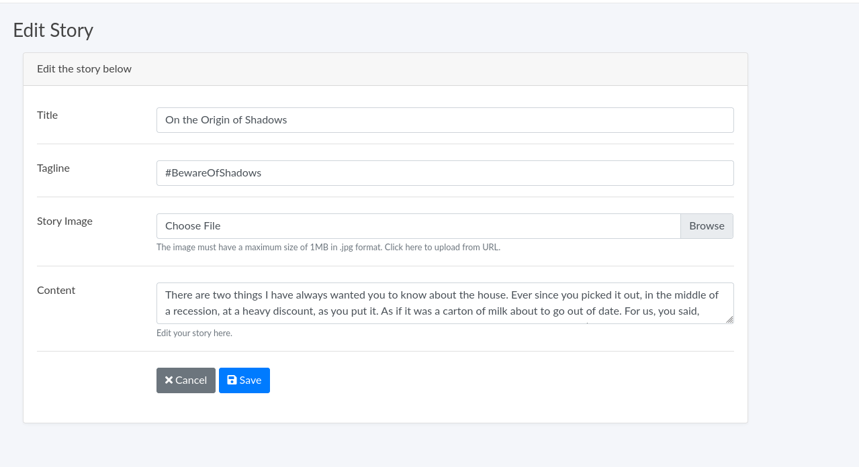859x467 pixels.
Task: Grab the Content textarea resize handle
Action: pos(729,319)
